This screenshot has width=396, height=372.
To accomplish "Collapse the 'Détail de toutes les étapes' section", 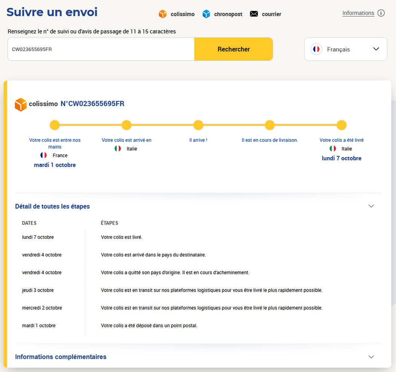I will point(371,206).
